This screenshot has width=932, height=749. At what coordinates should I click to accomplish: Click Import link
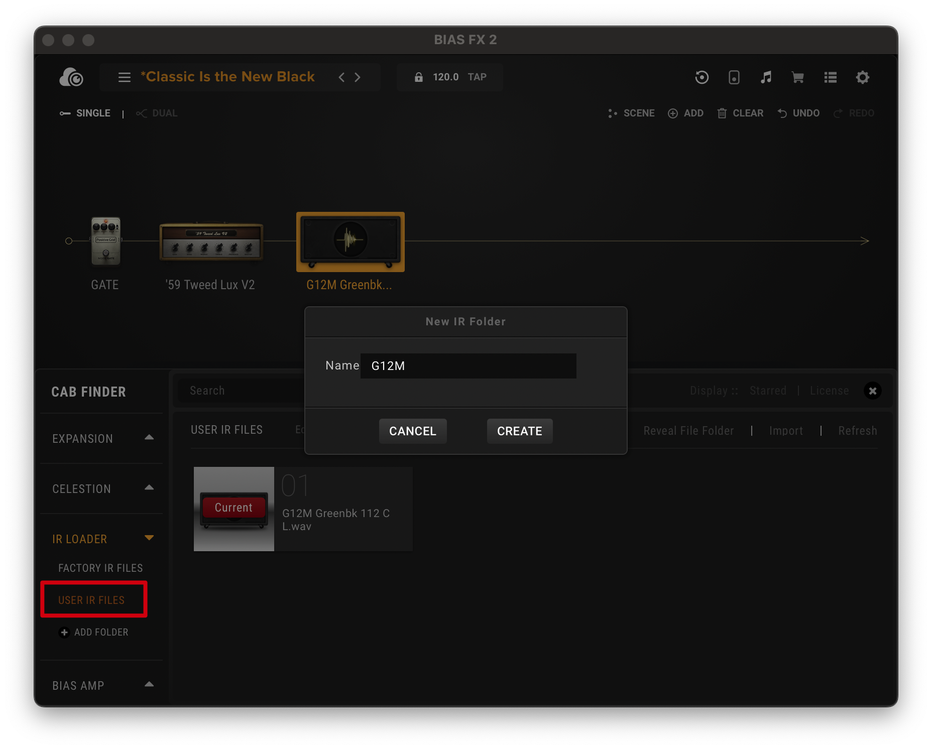pos(786,431)
